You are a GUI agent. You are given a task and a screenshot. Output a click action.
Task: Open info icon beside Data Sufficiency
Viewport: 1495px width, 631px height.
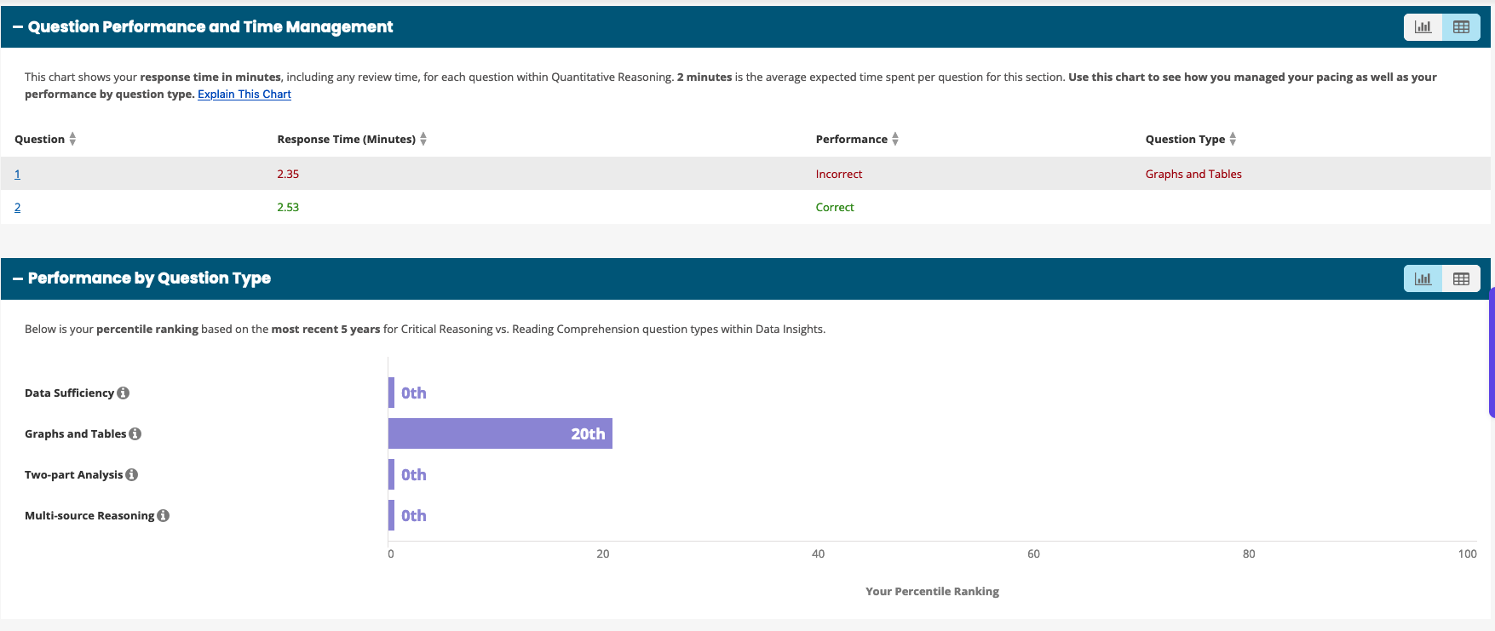[124, 393]
